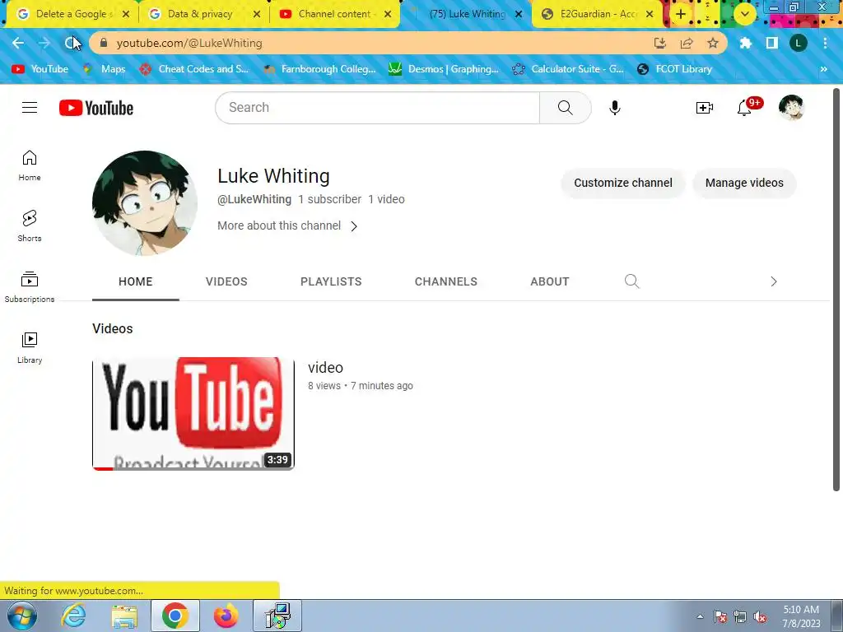Start voice search with microphone icon
The height and width of the screenshot is (632, 843).
click(614, 108)
